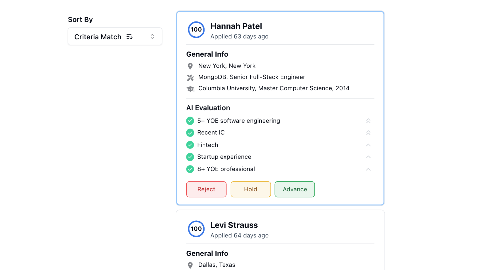Click the graduation cap icon beside Columbia University
Screen dimensions: 480x270
190,89
